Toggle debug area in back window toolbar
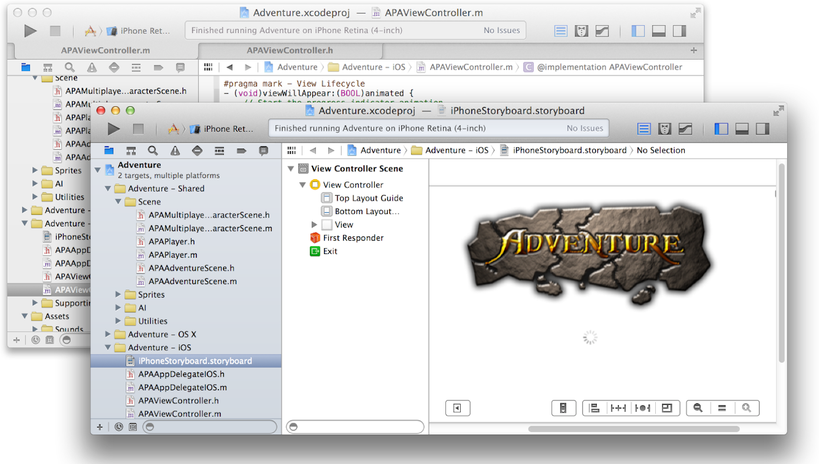The width and height of the screenshot is (819, 464). tap(659, 31)
